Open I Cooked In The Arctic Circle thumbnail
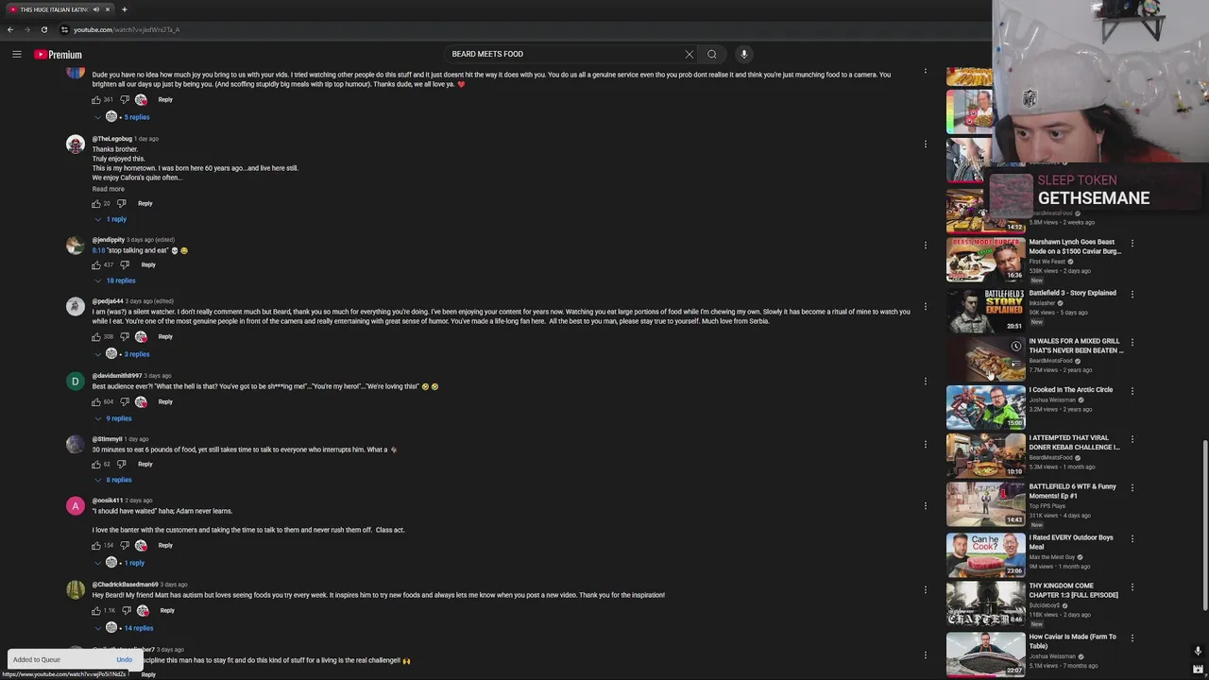This screenshot has width=1209, height=680. pyautogui.click(x=986, y=407)
